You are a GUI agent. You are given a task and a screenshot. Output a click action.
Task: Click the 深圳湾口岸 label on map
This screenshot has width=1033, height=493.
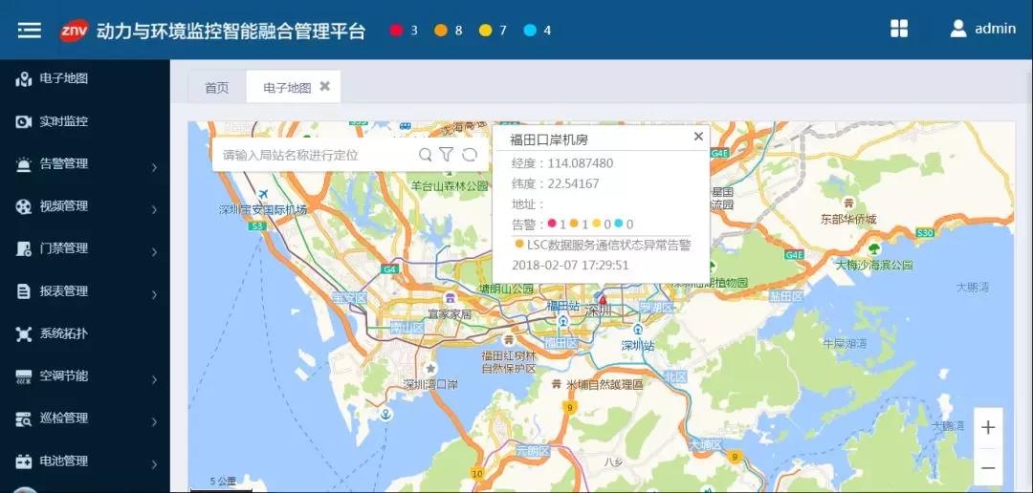[430, 384]
